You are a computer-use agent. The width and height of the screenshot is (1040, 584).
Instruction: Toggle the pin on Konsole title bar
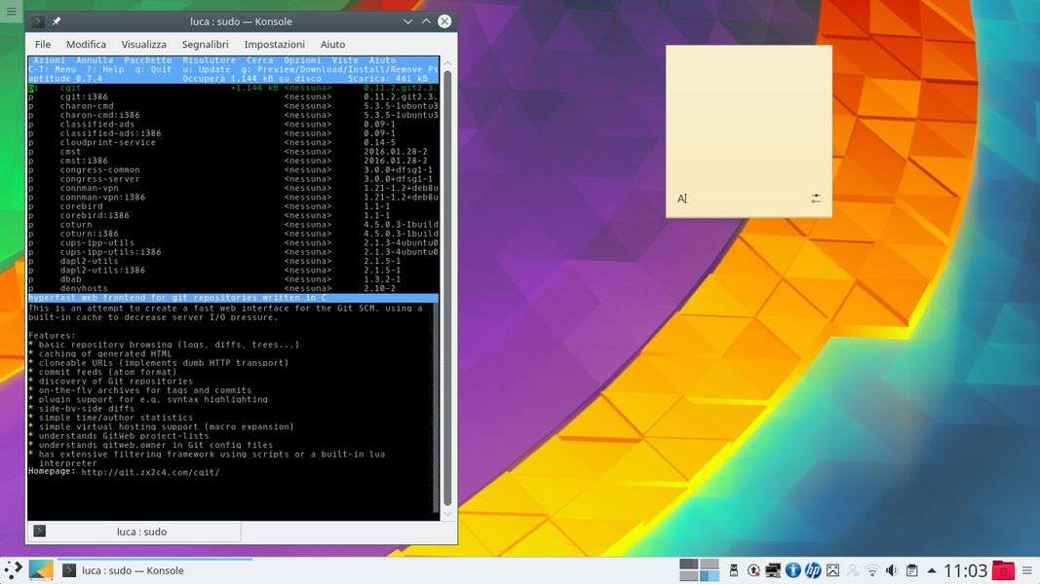click(57, 21)
